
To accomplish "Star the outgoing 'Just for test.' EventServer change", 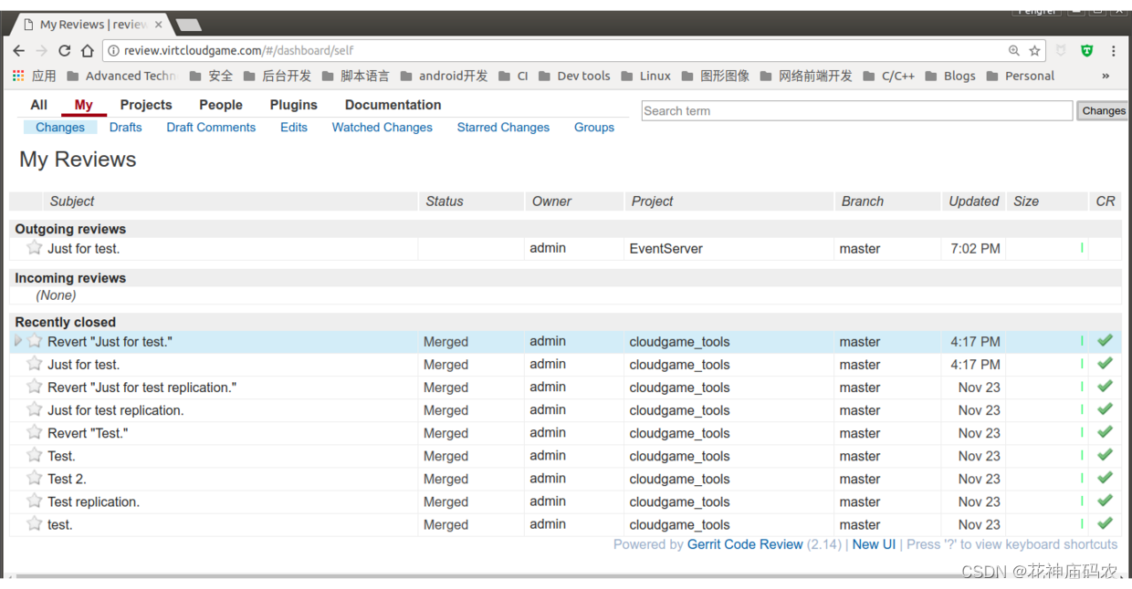I will point(35,248).
